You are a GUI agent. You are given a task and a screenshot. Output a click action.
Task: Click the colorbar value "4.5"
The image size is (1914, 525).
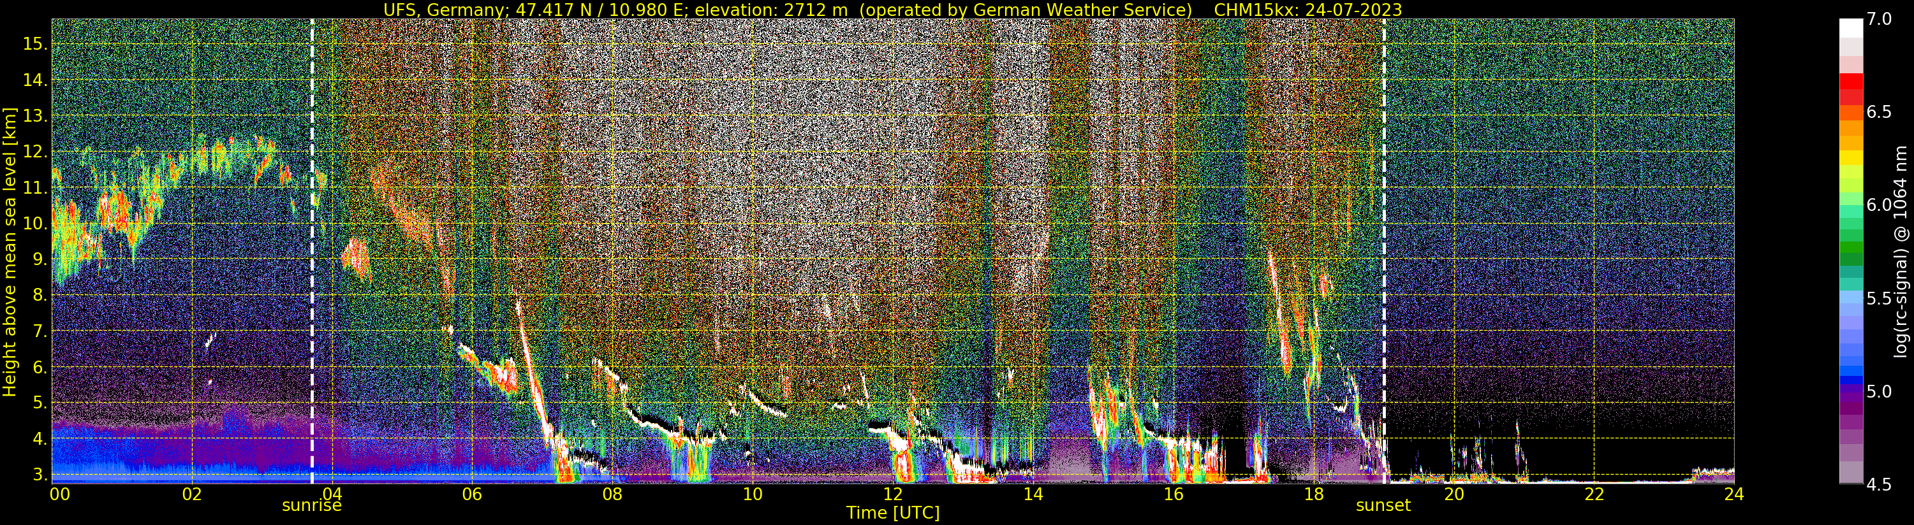click(1879, 484)
